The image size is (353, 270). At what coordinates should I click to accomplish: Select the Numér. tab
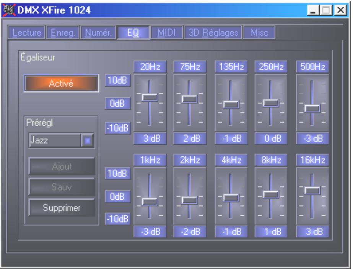(x=98, y=33)
